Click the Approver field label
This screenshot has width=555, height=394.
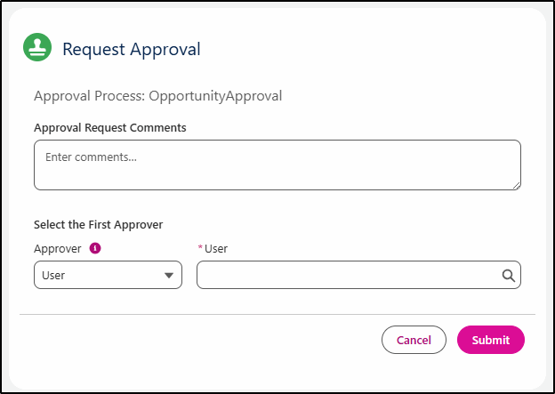click(x=58, y=249)
